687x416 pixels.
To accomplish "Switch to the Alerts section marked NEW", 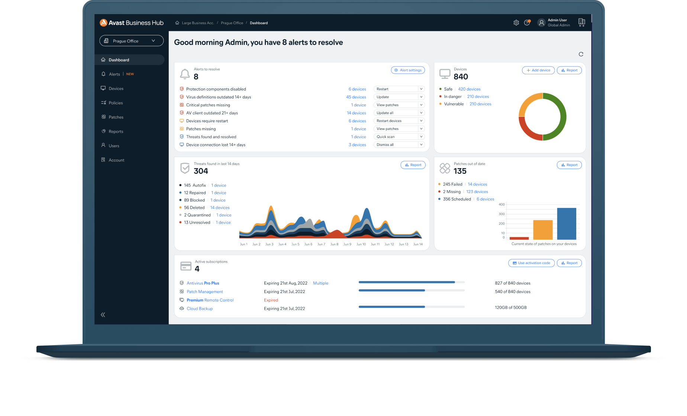I will [x=115, y=74].
